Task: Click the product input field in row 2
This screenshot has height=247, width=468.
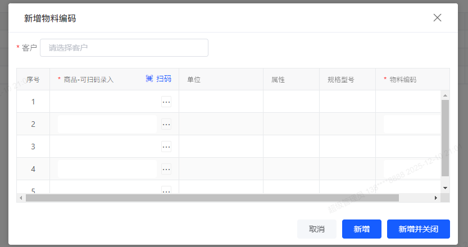Action: 107,124
